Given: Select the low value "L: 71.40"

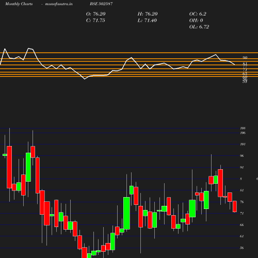Looking at the screenshot, I should 147,21.
